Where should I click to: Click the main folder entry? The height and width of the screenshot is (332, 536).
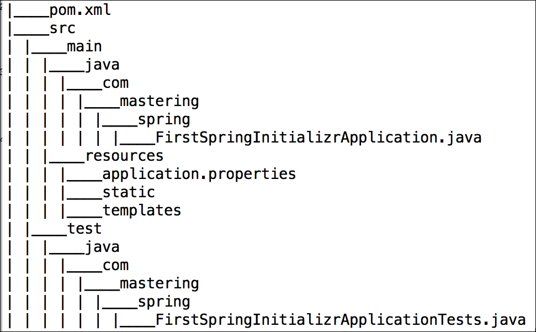tap(84, 47)
